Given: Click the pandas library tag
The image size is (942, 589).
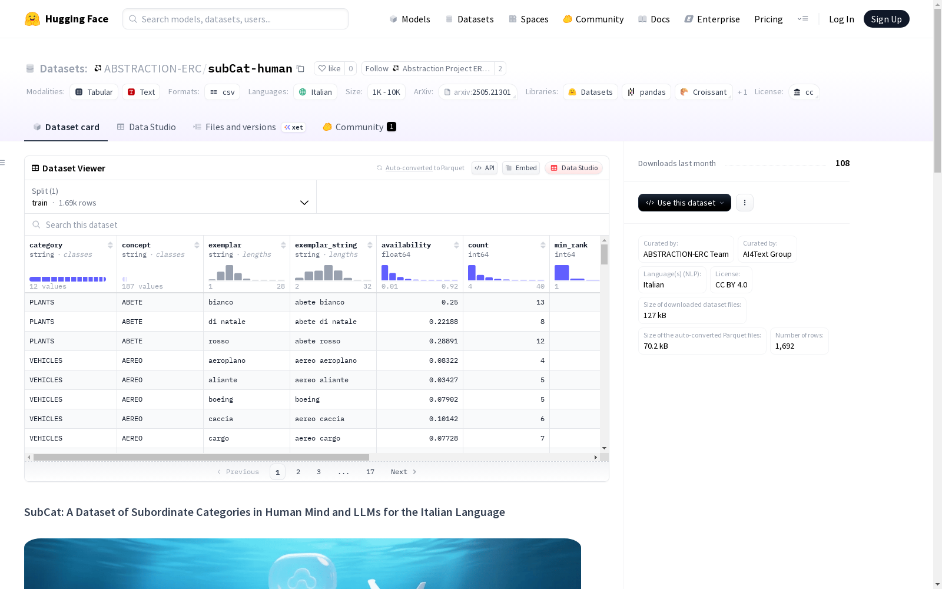Looking at the screenshot, I should click(x=646, y=92).
